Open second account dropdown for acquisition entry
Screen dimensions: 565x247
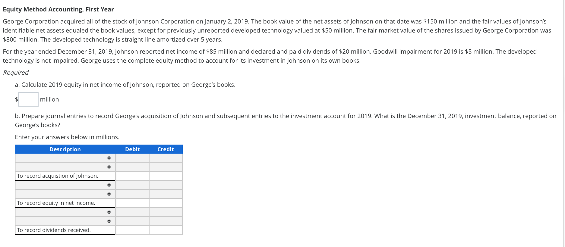coord(109,167)
